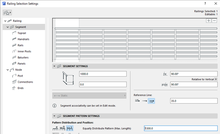
Task: Select the first pattern cell in preview
Action: coord(67,40)
